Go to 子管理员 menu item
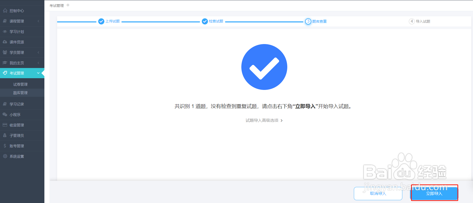This screenshot has height=203, width=473. (x=22, y=136)
